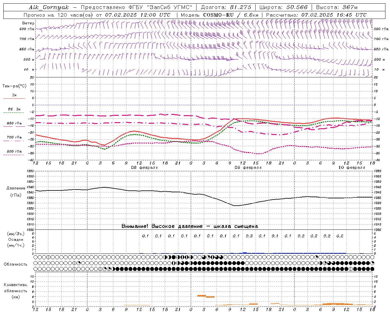Click '700 гПа' entry in temperature legend

14,137
